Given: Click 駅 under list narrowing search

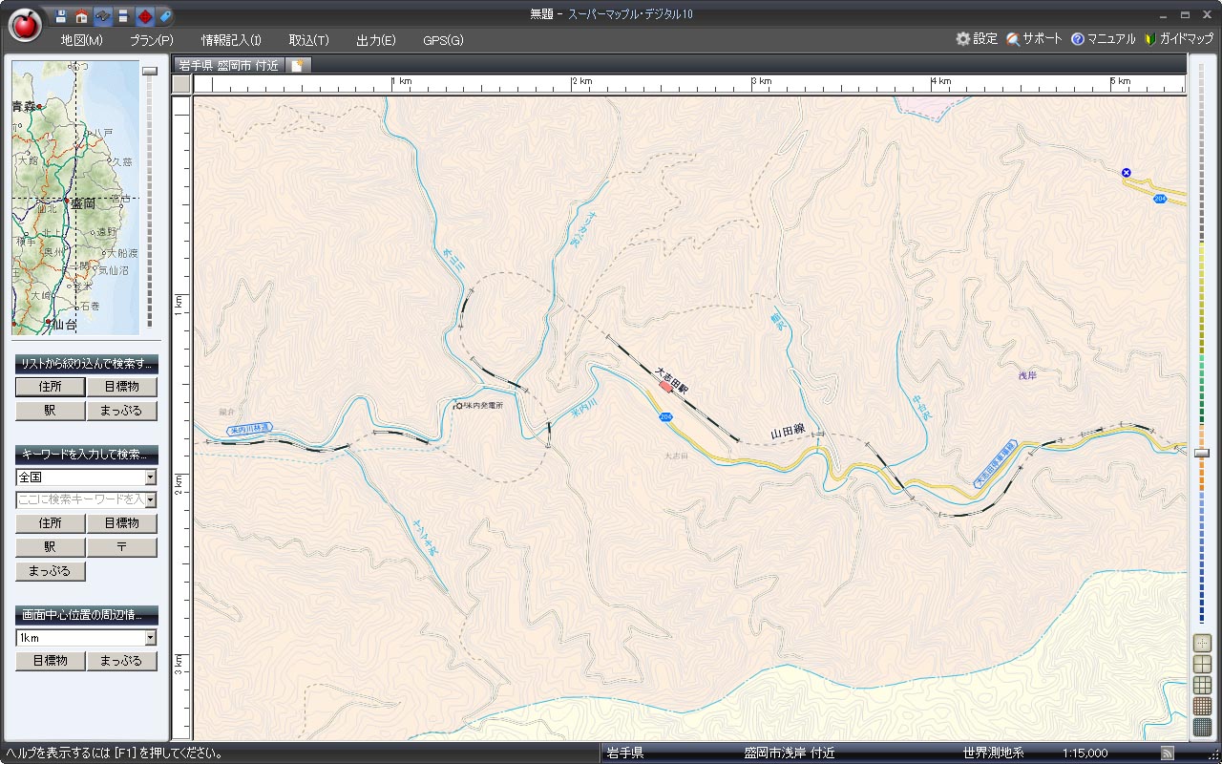Looking at the screenshot, I should 50,411.
